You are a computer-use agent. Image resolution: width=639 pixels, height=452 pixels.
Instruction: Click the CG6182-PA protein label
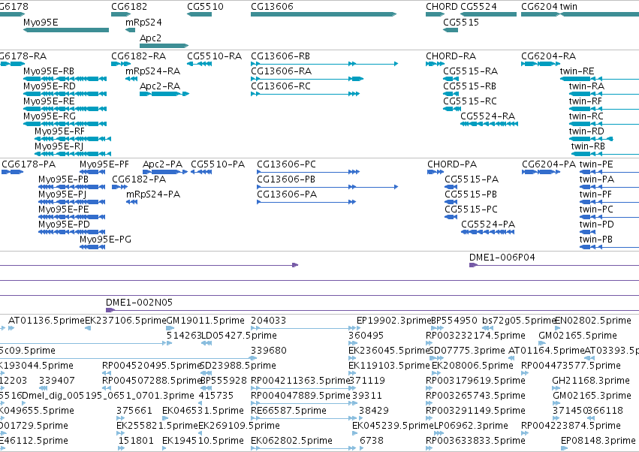point(139,179)
